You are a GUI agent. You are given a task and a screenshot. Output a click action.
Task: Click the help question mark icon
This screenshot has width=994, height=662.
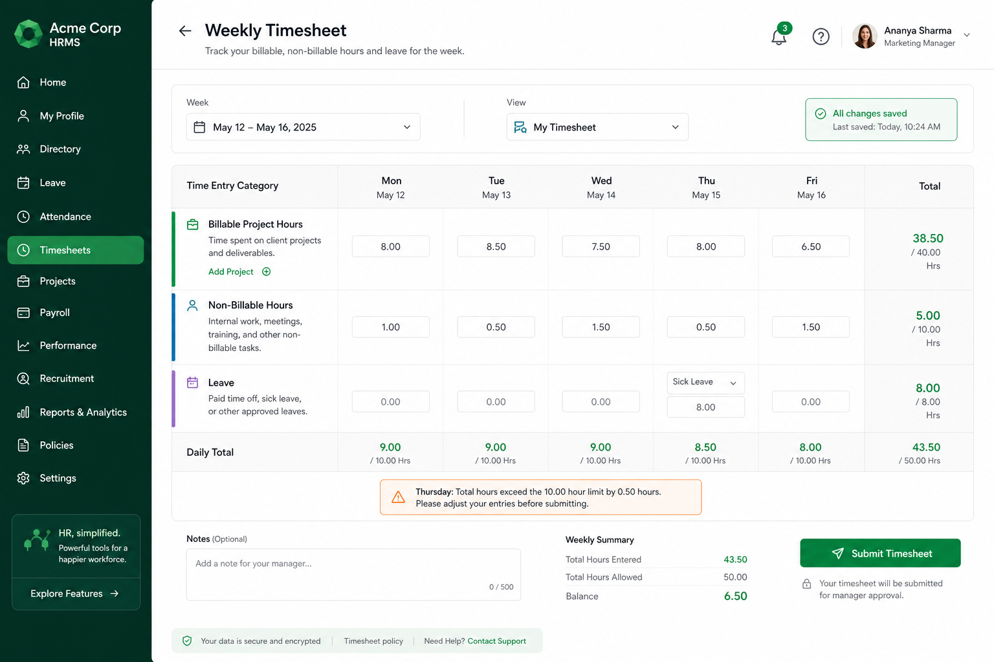tap(821, 37)
